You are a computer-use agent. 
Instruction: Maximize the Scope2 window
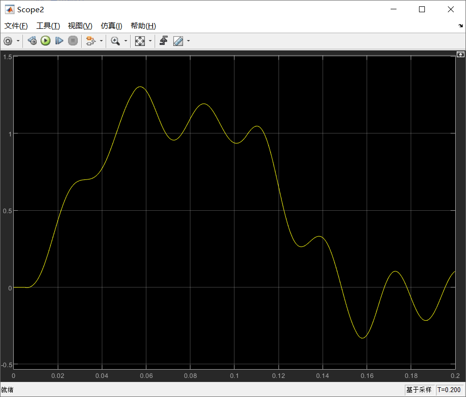pyautogui.click(x=422, y=9)
